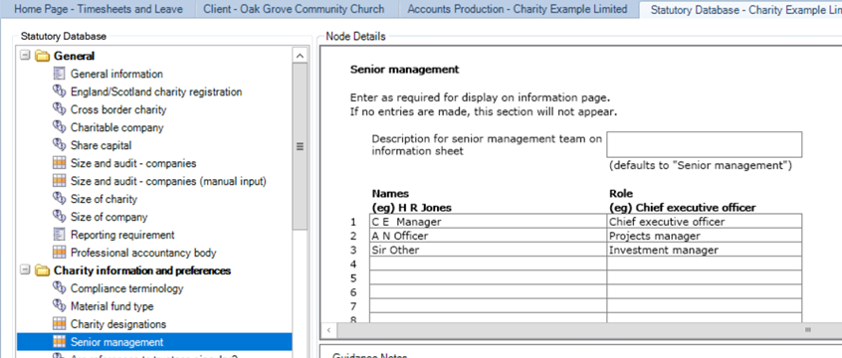Open Accounts Production - Charity Example Limited tab
842x358 pixels.
pos(518,9)
